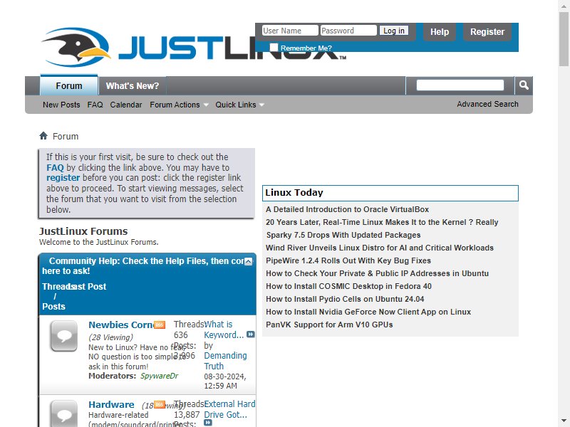Switch to the Forum tab
The height and width of the screenshot is (427, 570).
(69, 85)
